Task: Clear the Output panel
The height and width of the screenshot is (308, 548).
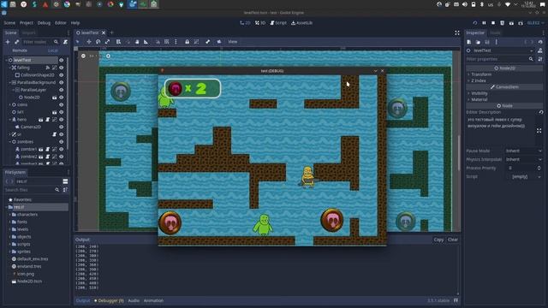Action: tap(453, 240)
